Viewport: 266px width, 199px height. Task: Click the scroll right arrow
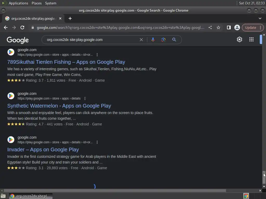click(260, 191)
